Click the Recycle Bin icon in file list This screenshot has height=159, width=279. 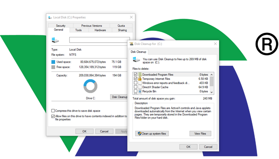tap(140, 91)
